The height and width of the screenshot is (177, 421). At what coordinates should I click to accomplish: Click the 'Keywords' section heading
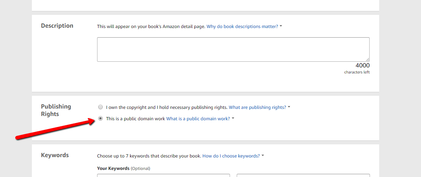(55, 155)
